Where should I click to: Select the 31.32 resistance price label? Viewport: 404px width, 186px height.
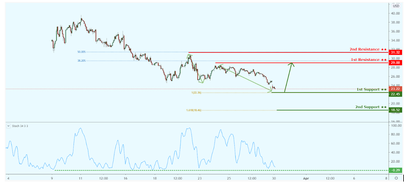396,52
